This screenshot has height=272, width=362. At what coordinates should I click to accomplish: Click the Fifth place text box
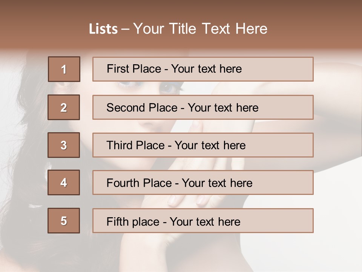[x=203, y=221]
